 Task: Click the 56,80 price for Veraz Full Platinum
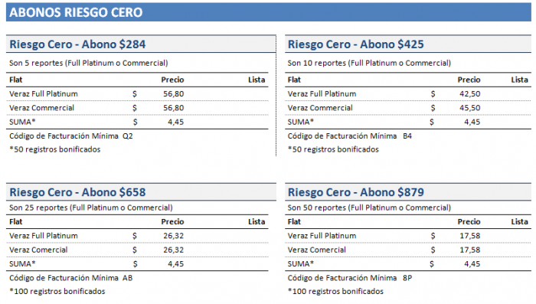pyautogui.click(x=173, y=93)
